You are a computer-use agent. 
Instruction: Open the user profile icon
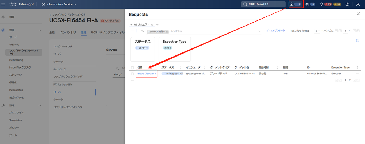point(358,4)
